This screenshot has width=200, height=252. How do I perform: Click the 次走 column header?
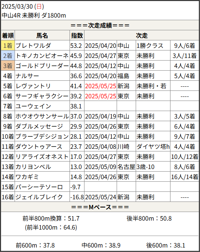click(142, 36)
